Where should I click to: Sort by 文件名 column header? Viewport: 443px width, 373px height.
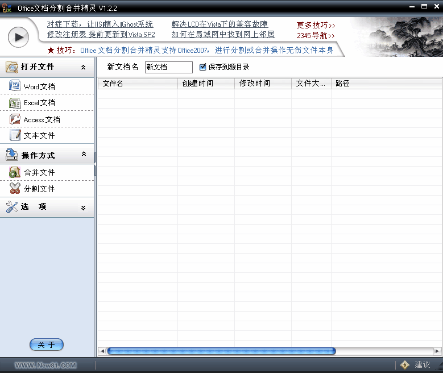coord(137,84)
